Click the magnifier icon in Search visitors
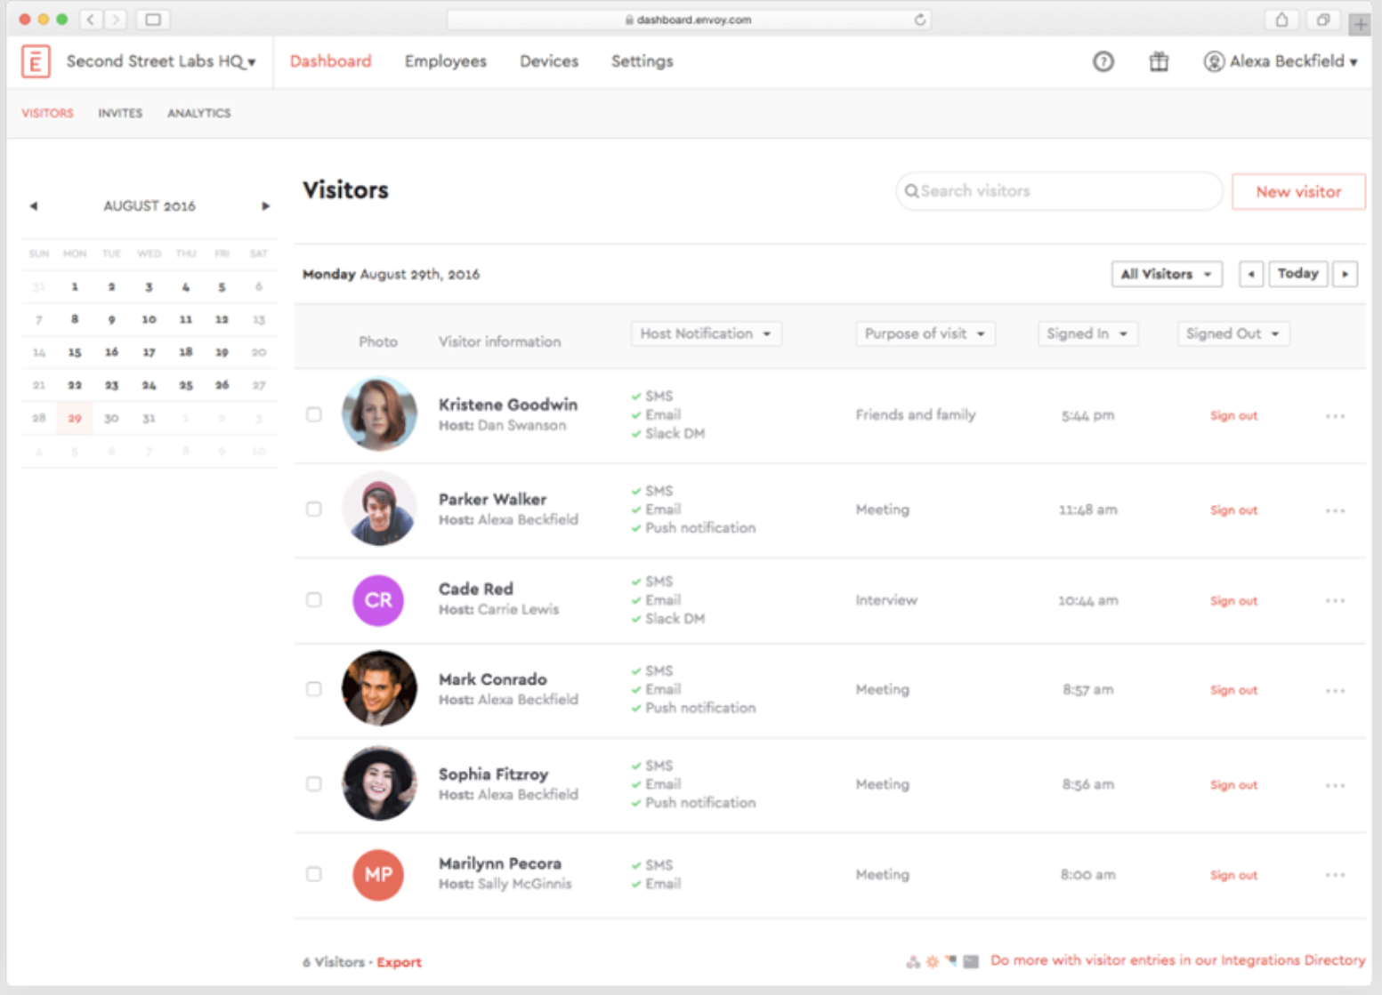1382x995 pixels. (x=912, y=191)
